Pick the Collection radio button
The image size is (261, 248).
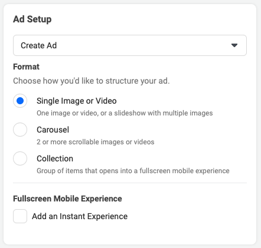20,158
